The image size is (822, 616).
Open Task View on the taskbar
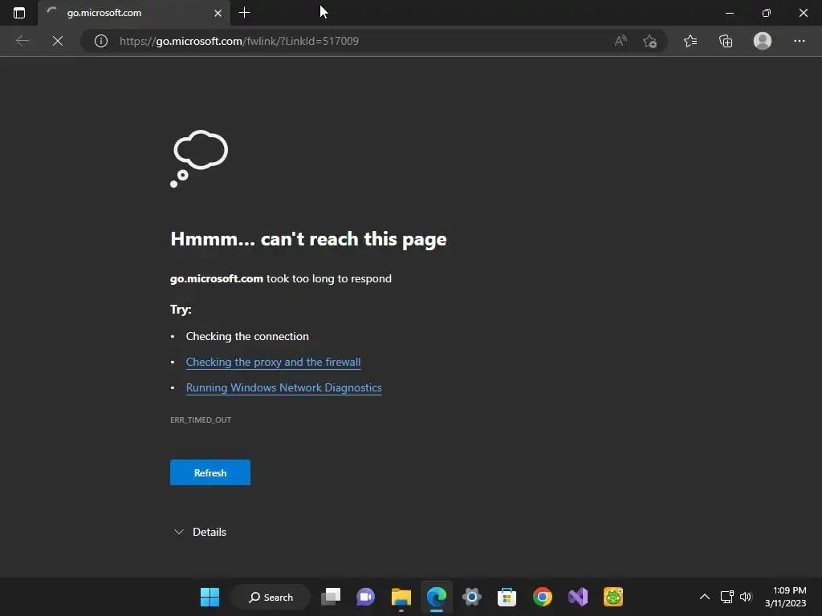pyautogui.click(x=330, y=597)
